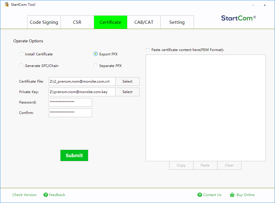Select the Certificate tab
This screenshot has width=275, height=203.
click(x=111, y=22)
